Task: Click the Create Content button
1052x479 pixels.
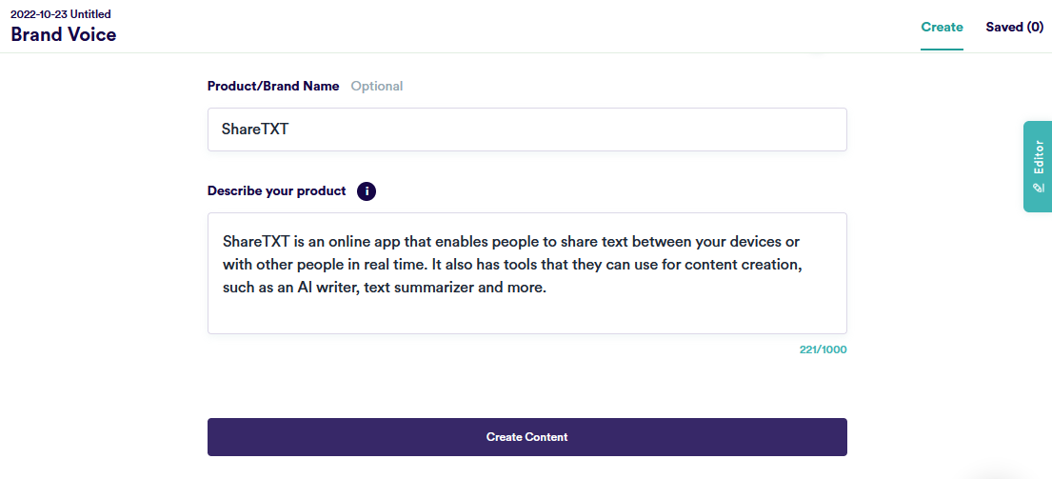Action: point(526,437)
